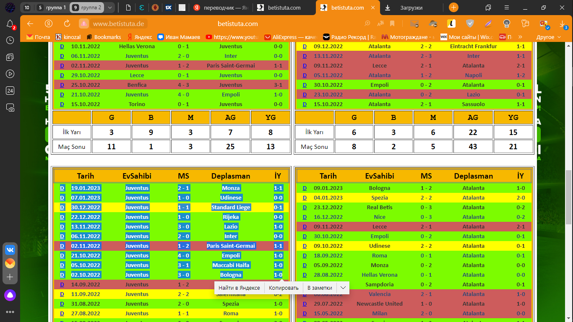Open the AliExpress bookmark
Screen dimensions: 573x322
pyautogui.click(x=290, y=37)
